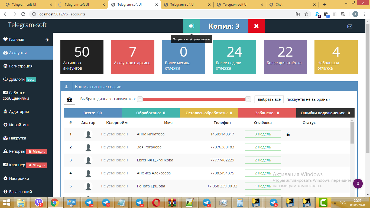Go back with the browser back arrow
This screenshot has height=208, width=370.
tap(6, 14)
